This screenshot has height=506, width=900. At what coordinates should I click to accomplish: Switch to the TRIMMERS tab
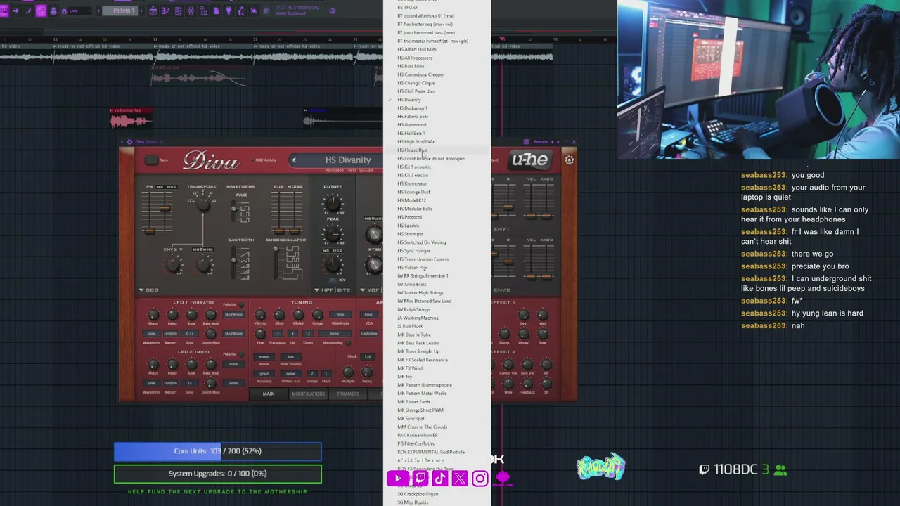click(x=348, y=394)
